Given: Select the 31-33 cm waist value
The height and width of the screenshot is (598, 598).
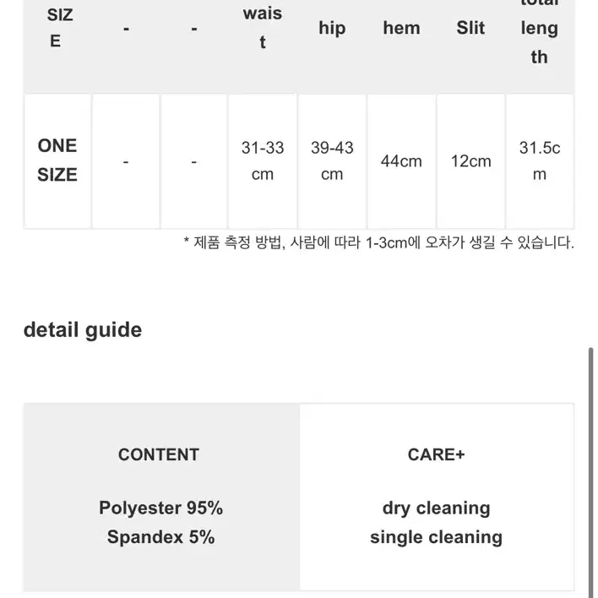Looking at the screenshot, I should point(263,160).
